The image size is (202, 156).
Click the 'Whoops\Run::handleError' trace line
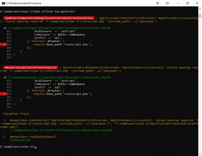(x=104, y=120)
